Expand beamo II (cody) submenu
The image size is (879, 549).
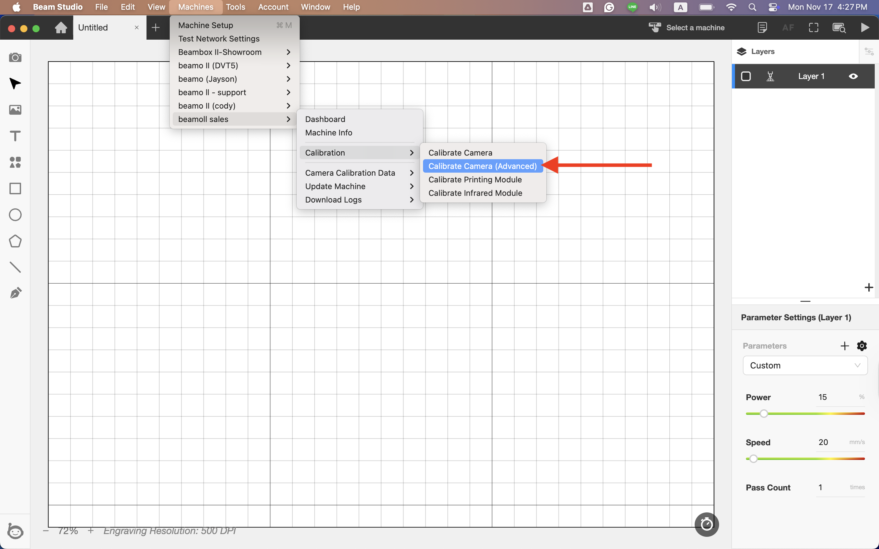click(x=234, y=106)
